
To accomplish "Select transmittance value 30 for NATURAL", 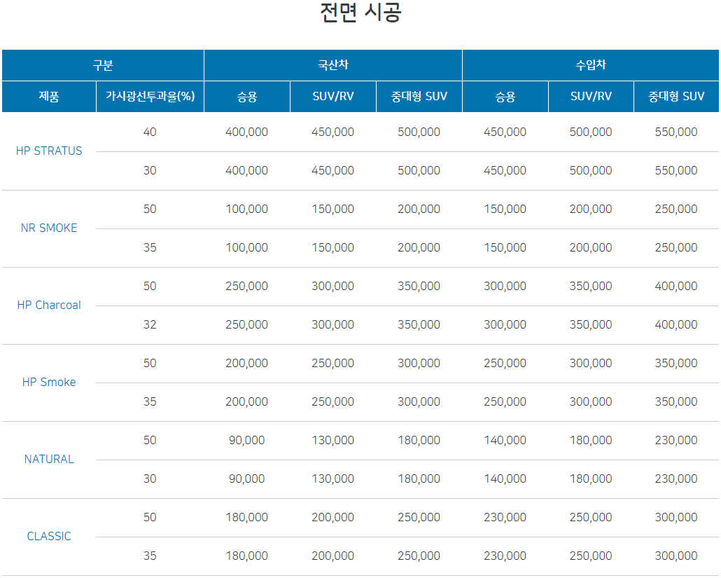I will (150, 479).
